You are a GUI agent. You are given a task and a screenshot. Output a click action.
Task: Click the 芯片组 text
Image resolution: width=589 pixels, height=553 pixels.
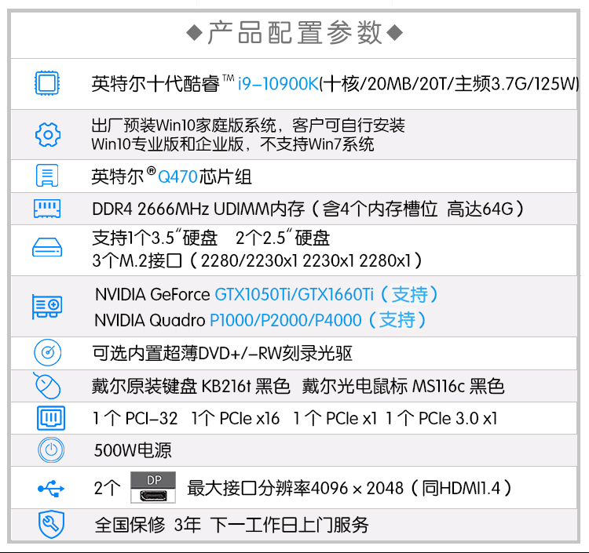tap(225, 176)
